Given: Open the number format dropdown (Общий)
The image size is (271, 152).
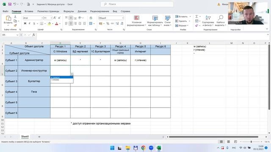Looking at the screenshot, I should tap(123, 18).
